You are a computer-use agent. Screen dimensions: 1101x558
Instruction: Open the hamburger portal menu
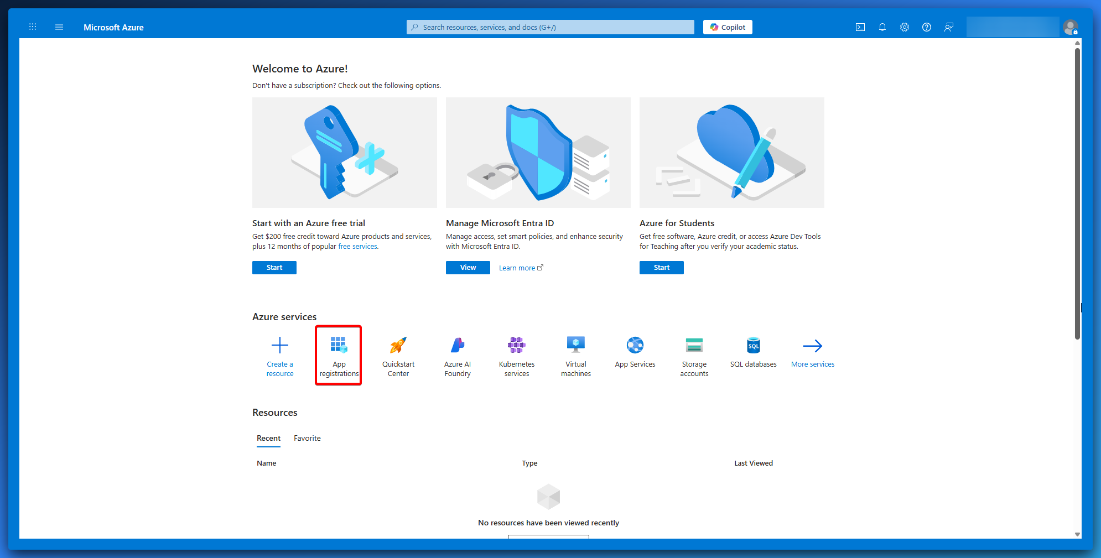point(59,27)
